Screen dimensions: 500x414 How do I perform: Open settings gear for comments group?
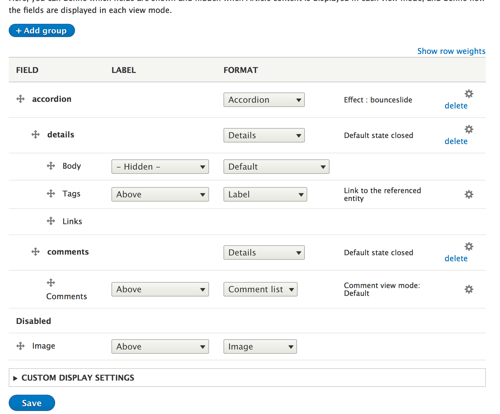point(469,246)
